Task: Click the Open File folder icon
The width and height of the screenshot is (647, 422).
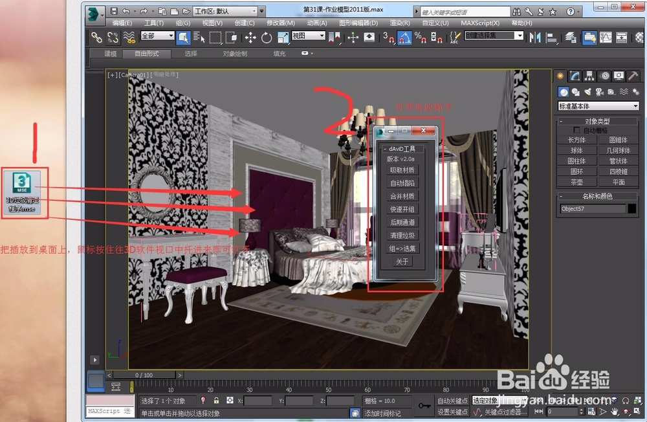Action: (186, 12)
